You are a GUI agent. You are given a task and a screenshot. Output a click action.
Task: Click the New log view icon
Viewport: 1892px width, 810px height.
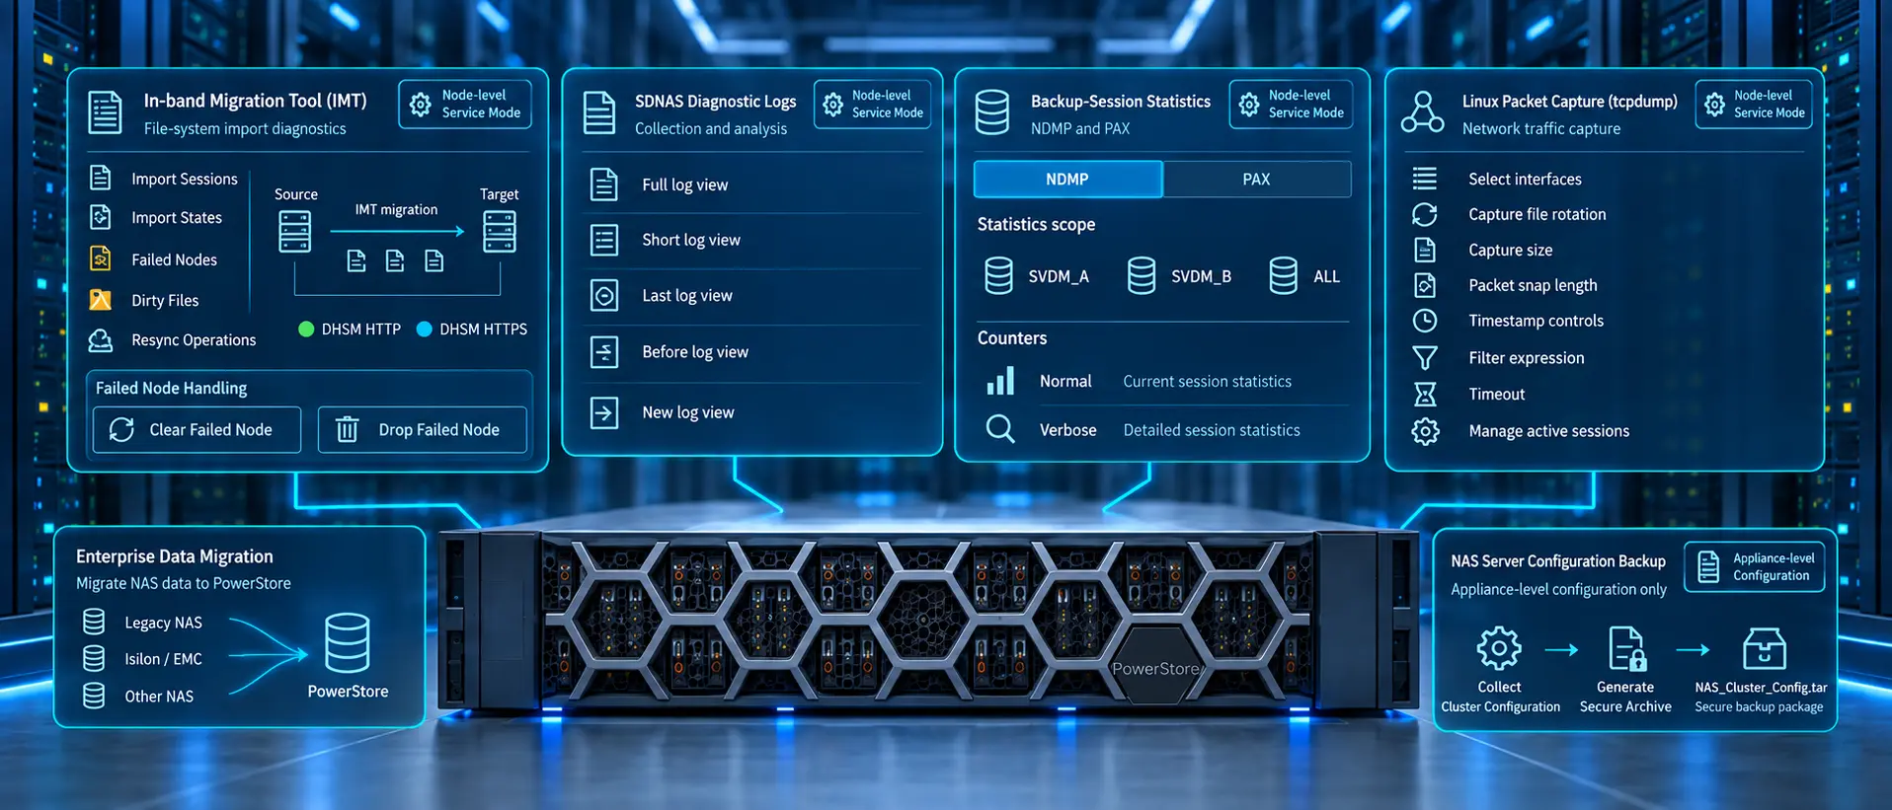(x=603, y=412)
